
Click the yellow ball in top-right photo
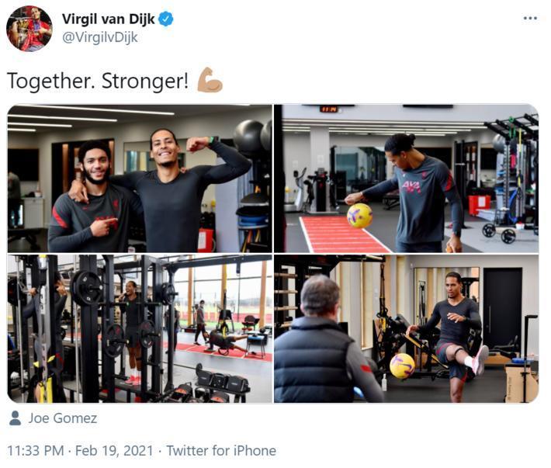point(359,216)
